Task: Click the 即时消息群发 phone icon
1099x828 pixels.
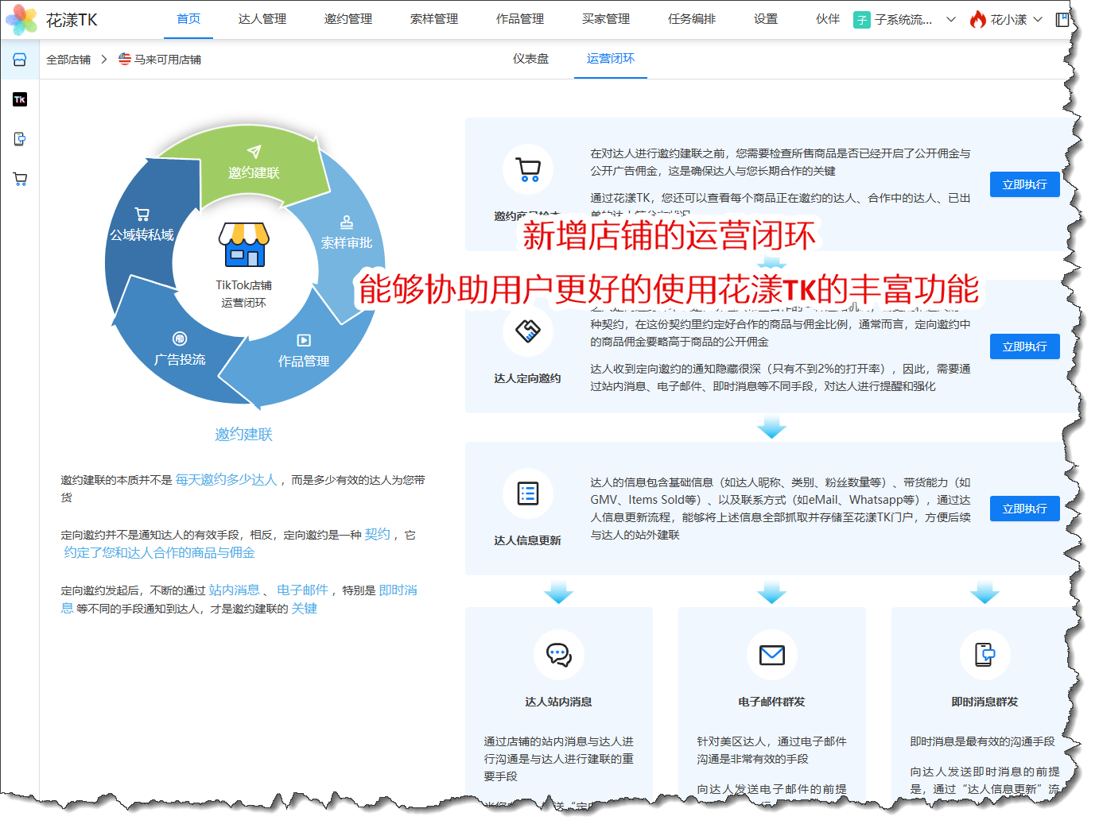Action: pyautogui.click(x=984, y=655)
